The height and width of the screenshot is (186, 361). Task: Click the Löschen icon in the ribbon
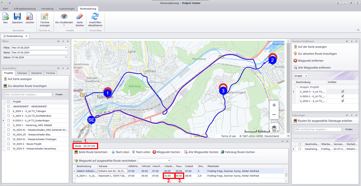[30, 18]
